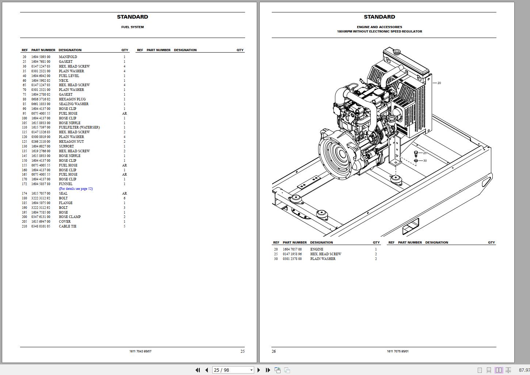Select the ENGINE row part number
Screen dimensions: 530x375
(292, 249)
